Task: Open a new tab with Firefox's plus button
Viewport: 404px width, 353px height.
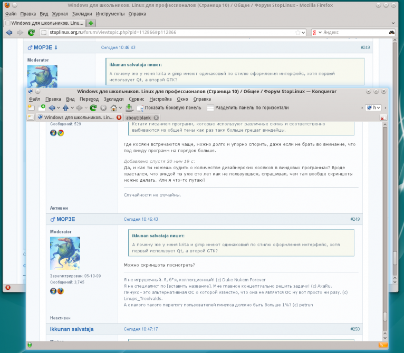Action: coord(91,23)
